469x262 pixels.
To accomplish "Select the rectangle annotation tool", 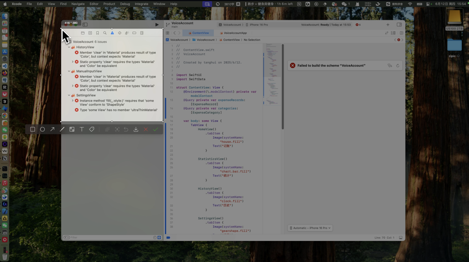I will pos(33,129).
